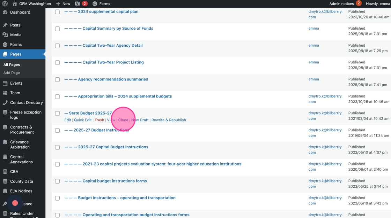The height and width of the screenshot is (218, 391).
Task: Select Capital Two-Year Project Listing checkbox
Action: 57,63
